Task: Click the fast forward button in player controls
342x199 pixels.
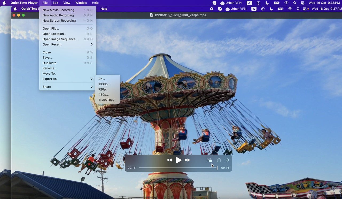Action: pyautogui.click(x=188, y=160)
